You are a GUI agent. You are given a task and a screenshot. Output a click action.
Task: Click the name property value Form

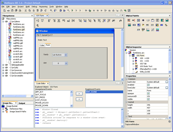click(x=157, y=90)
